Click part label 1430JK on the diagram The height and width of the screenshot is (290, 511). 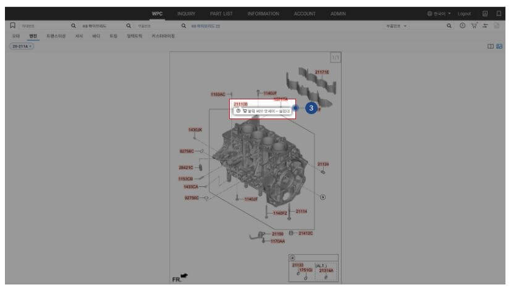(195, 130)
